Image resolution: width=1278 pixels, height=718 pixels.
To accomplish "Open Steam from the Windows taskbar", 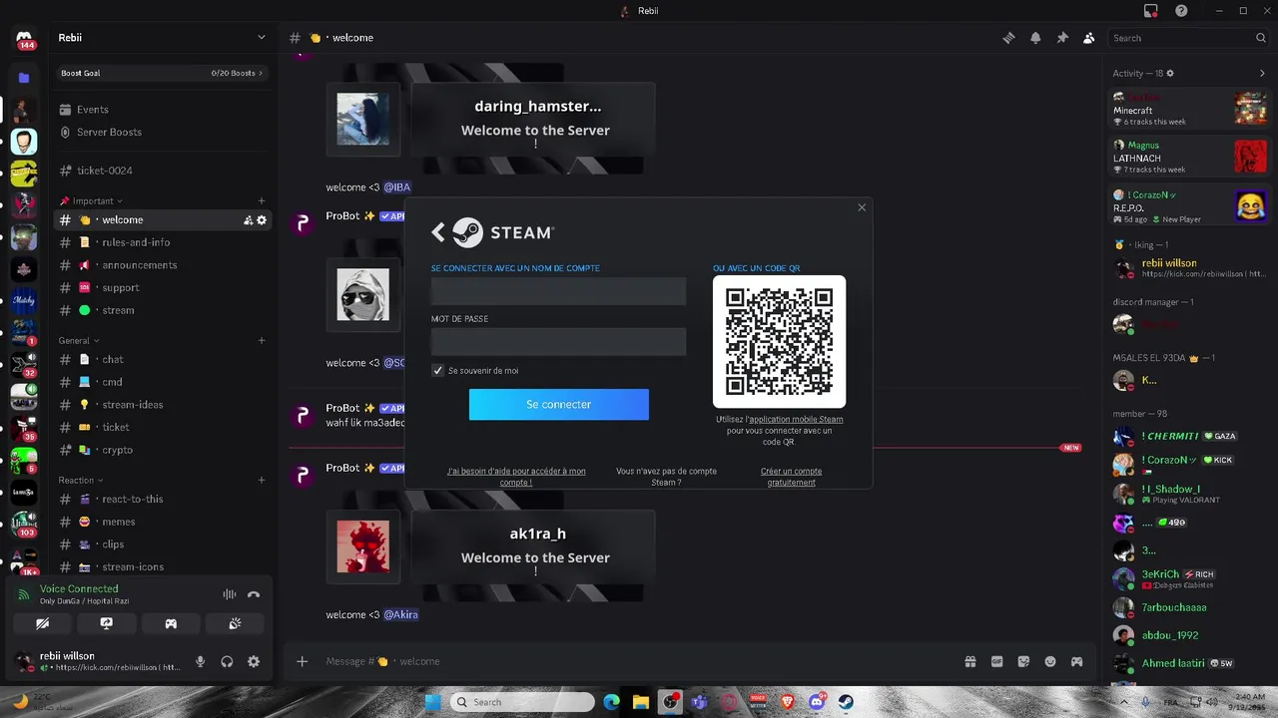I will (x=846, y=702).
